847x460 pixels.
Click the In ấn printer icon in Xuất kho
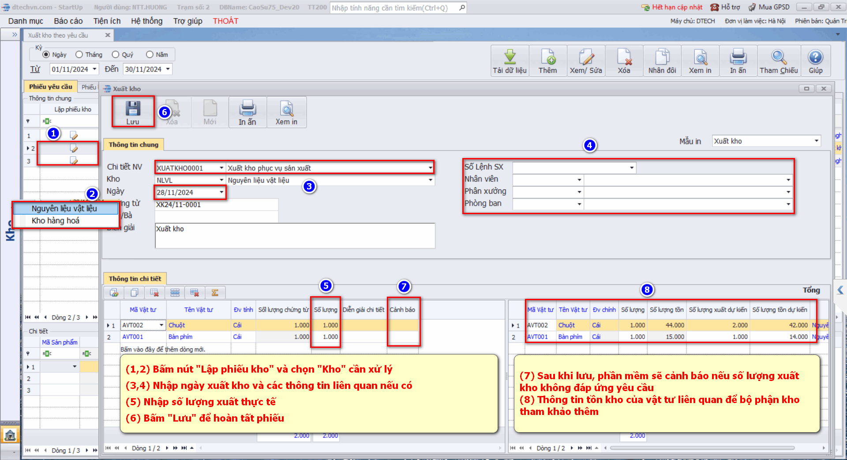[x=247, y=109]
